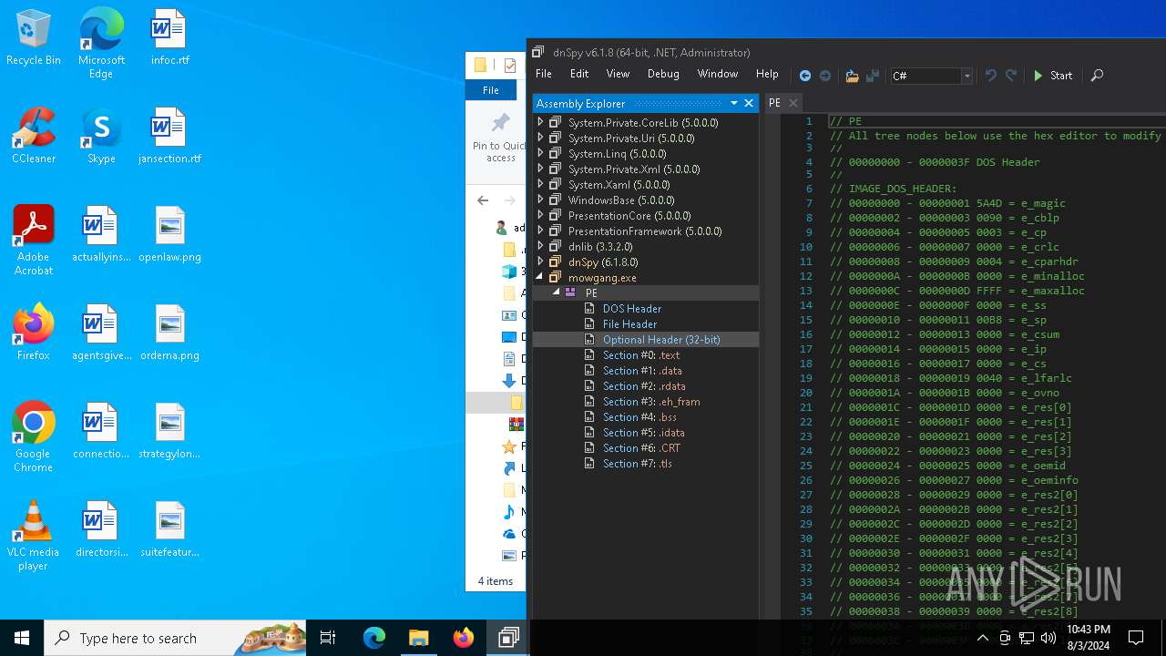1166x656 pixels.
Task: Open the View menu in dnSpy
Action: click(618, 74)
